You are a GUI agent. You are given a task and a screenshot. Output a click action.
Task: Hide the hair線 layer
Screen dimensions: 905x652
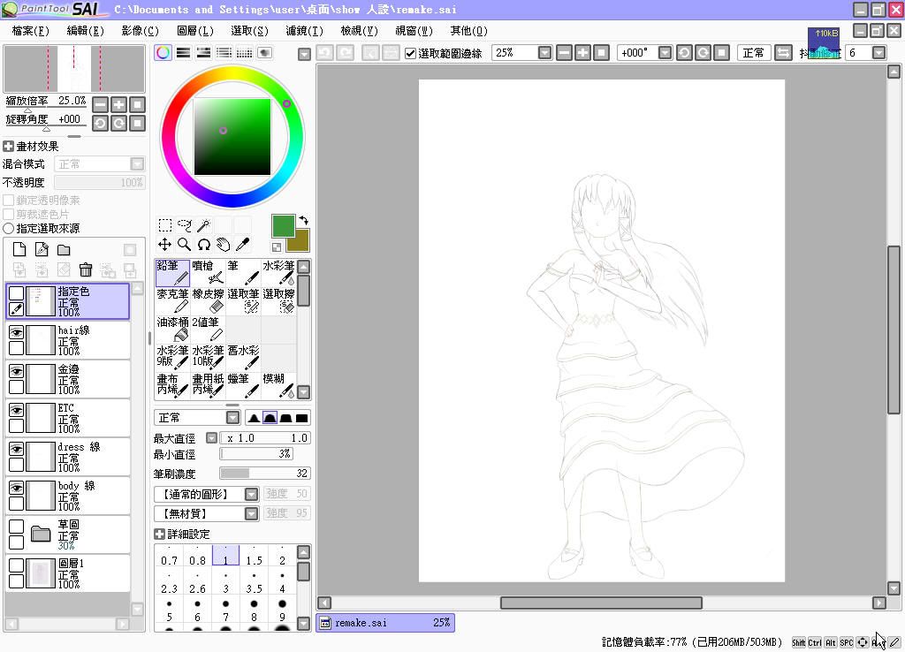pyautogui.click(x=16, y=332)
